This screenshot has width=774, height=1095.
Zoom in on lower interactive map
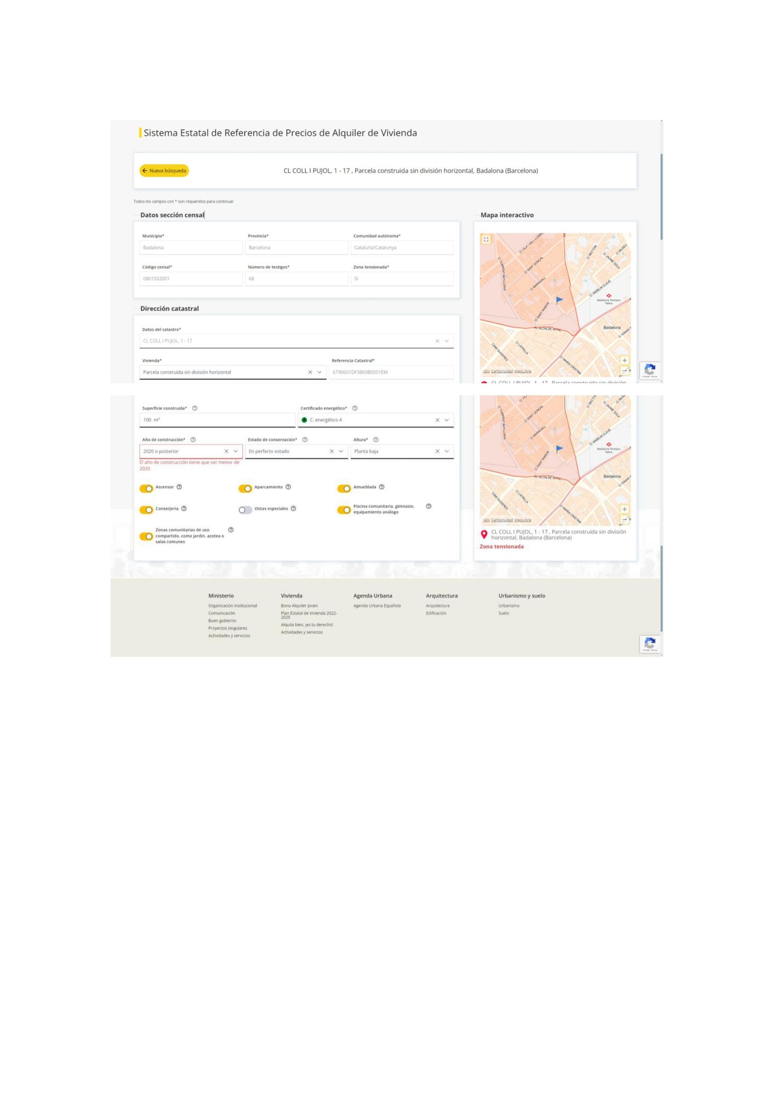pyautogui.click(x=624, y=509)
